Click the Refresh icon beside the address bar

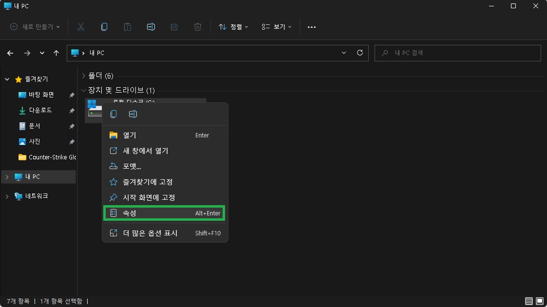(x=360, y=53)
